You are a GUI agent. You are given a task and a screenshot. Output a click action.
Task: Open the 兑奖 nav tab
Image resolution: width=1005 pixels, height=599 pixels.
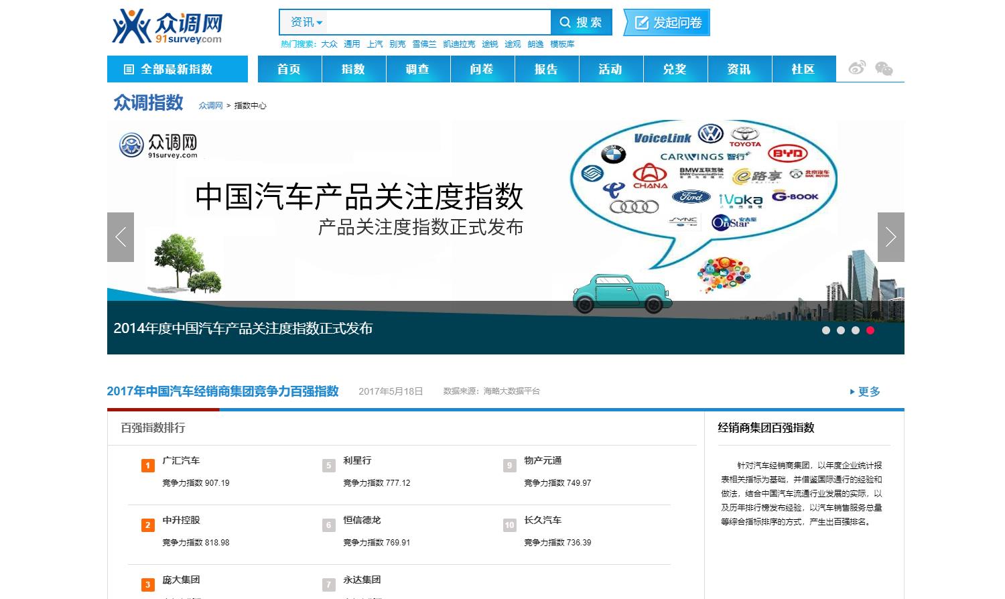pyautogui.click(x=675, y=69)
